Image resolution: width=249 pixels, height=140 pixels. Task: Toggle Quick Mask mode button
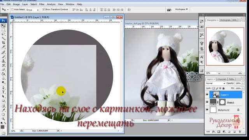tap(4, 133)
